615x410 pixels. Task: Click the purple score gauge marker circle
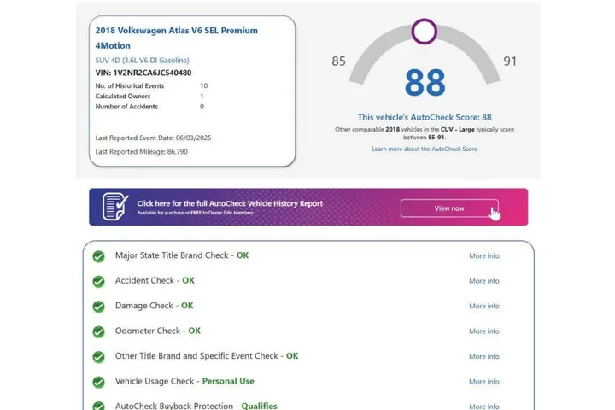pyautogui.click(x=424, y=32)
